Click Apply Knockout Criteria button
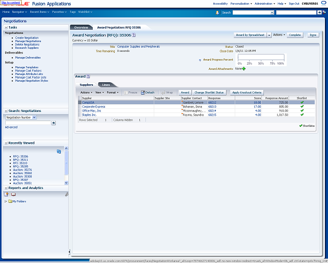 pos(247,92)
